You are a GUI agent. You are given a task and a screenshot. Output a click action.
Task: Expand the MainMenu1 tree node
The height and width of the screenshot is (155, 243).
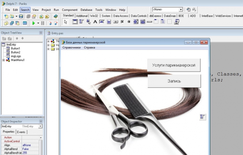3,60
